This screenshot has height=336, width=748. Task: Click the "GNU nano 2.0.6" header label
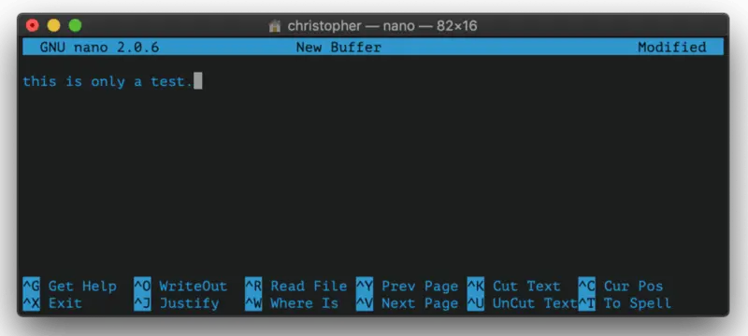pos(99,47)
